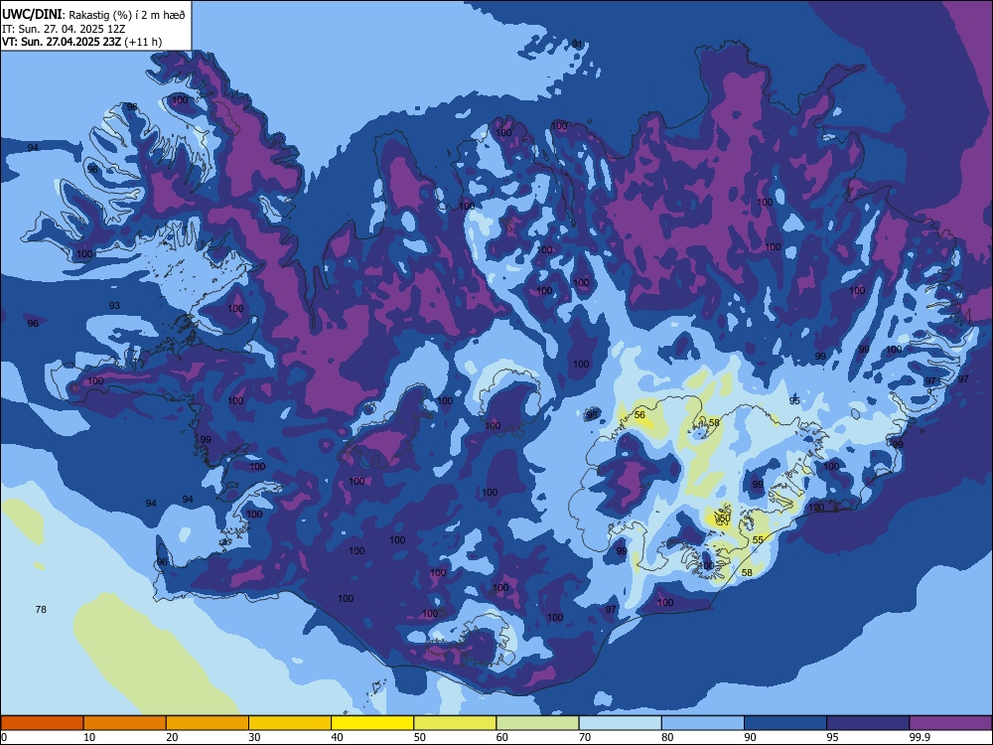Click the light blue 70–80 legend swatch
The height and width of the screenshot is (745, 993).
coord(620,723)
